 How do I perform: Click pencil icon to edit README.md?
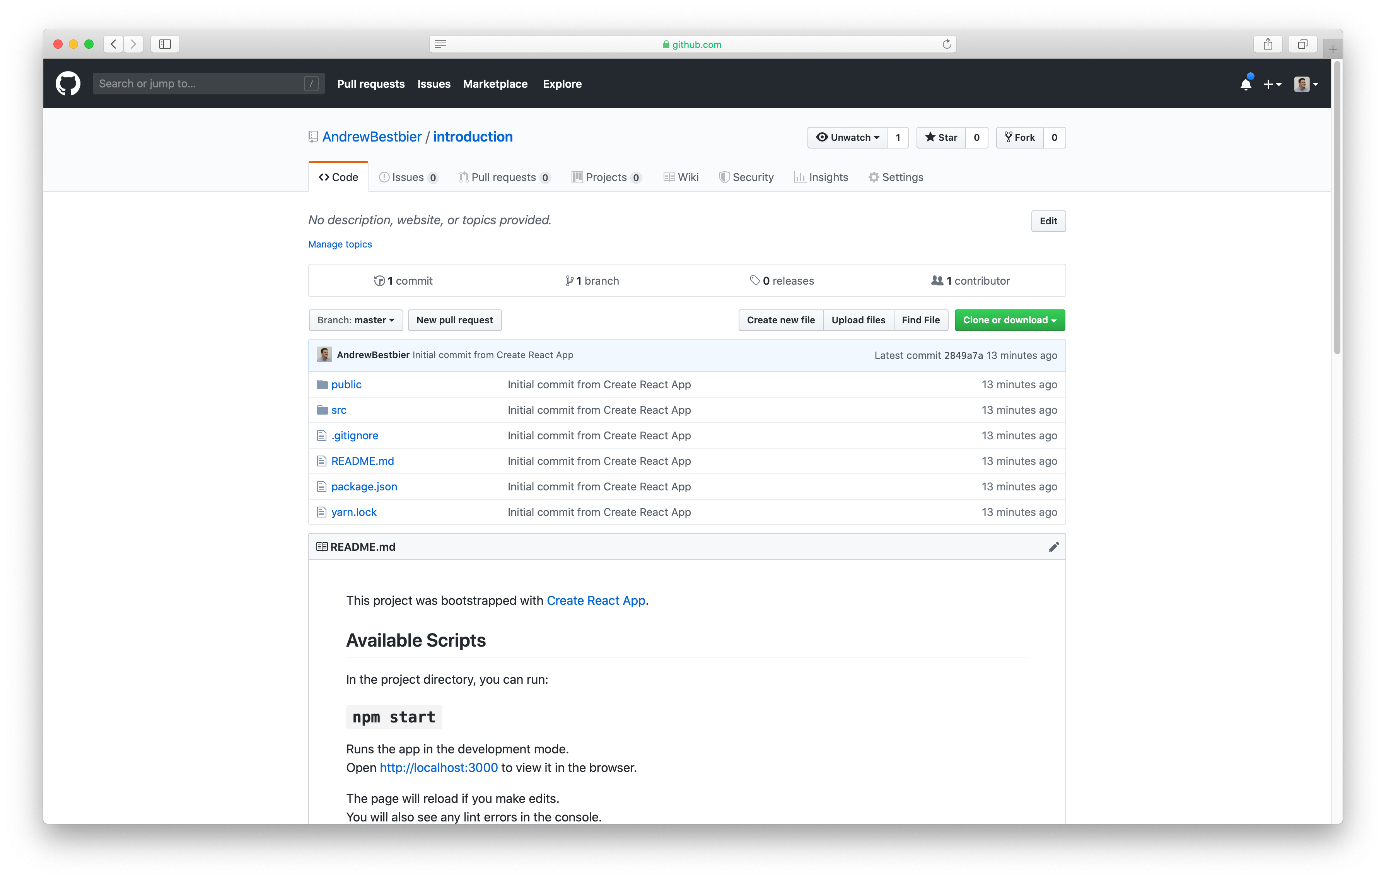tap(1053, 547)
